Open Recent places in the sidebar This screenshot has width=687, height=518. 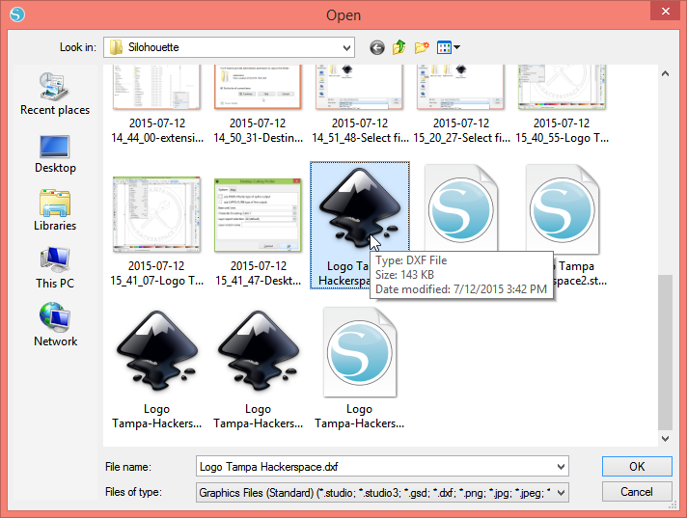(x=55, y=95)
